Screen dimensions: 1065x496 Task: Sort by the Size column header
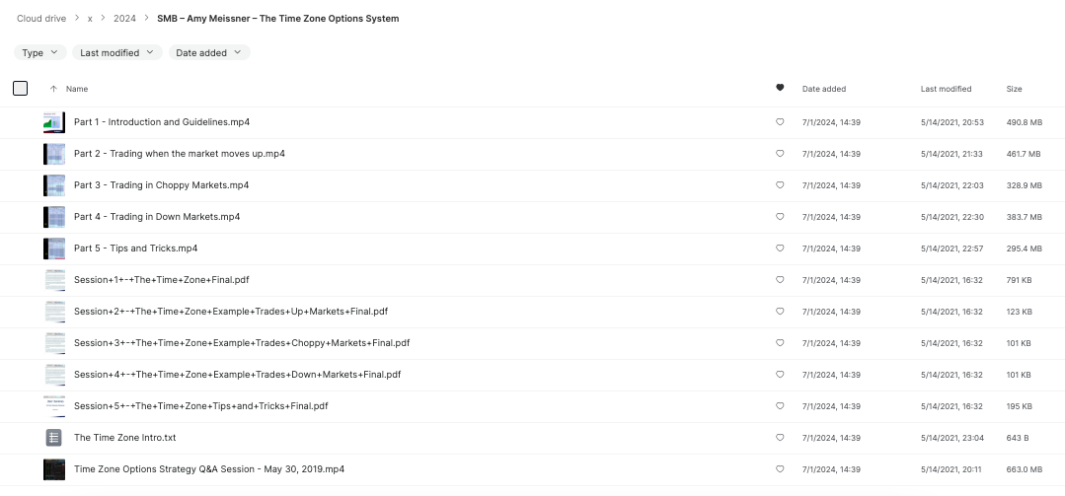click(x=1014, y=89)
